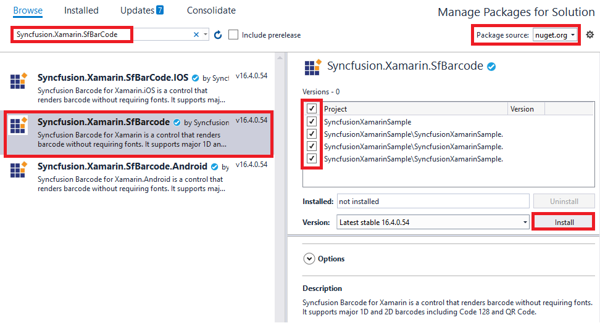Uncheck the SyncfusionXamarinSample project checkbox
This screenshot has width=600, height=323.
312,121
